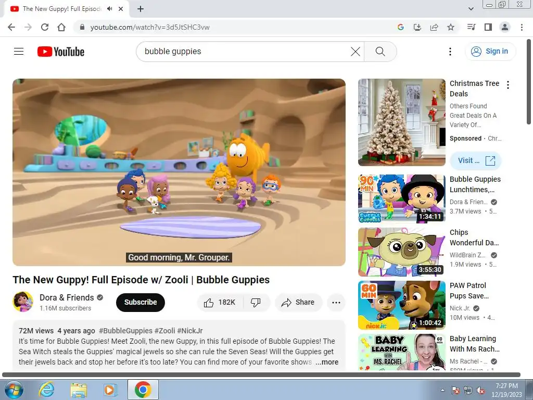Clear the search box with X
533x400 pixels.
[355, 52]
